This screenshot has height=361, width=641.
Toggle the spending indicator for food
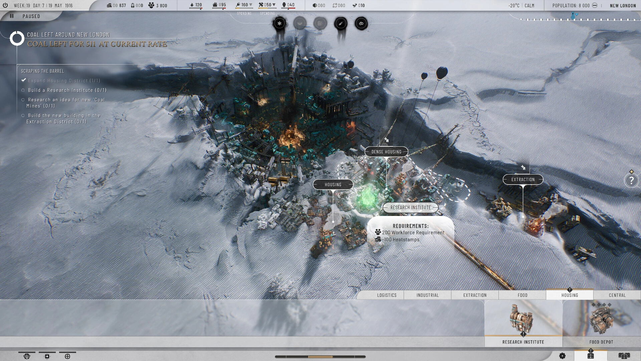253,5
